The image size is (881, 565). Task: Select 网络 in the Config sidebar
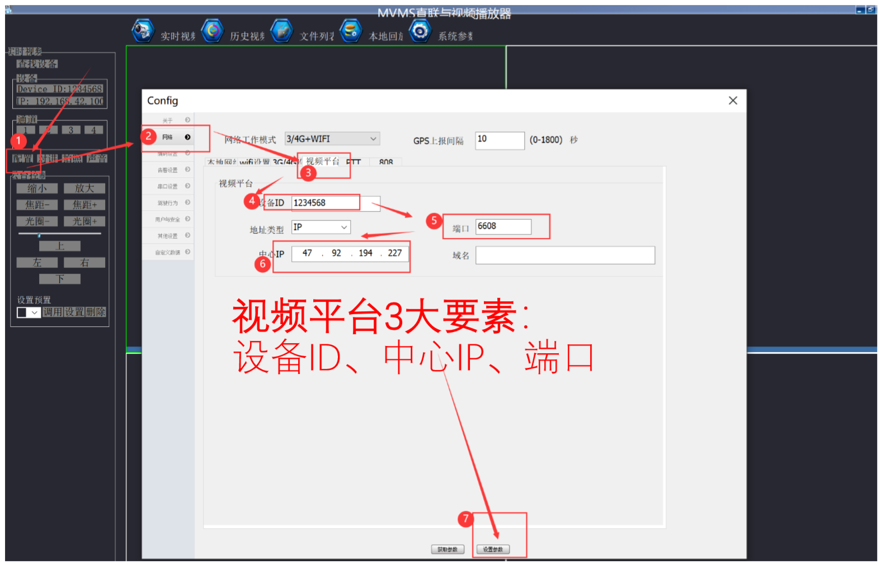168,137
